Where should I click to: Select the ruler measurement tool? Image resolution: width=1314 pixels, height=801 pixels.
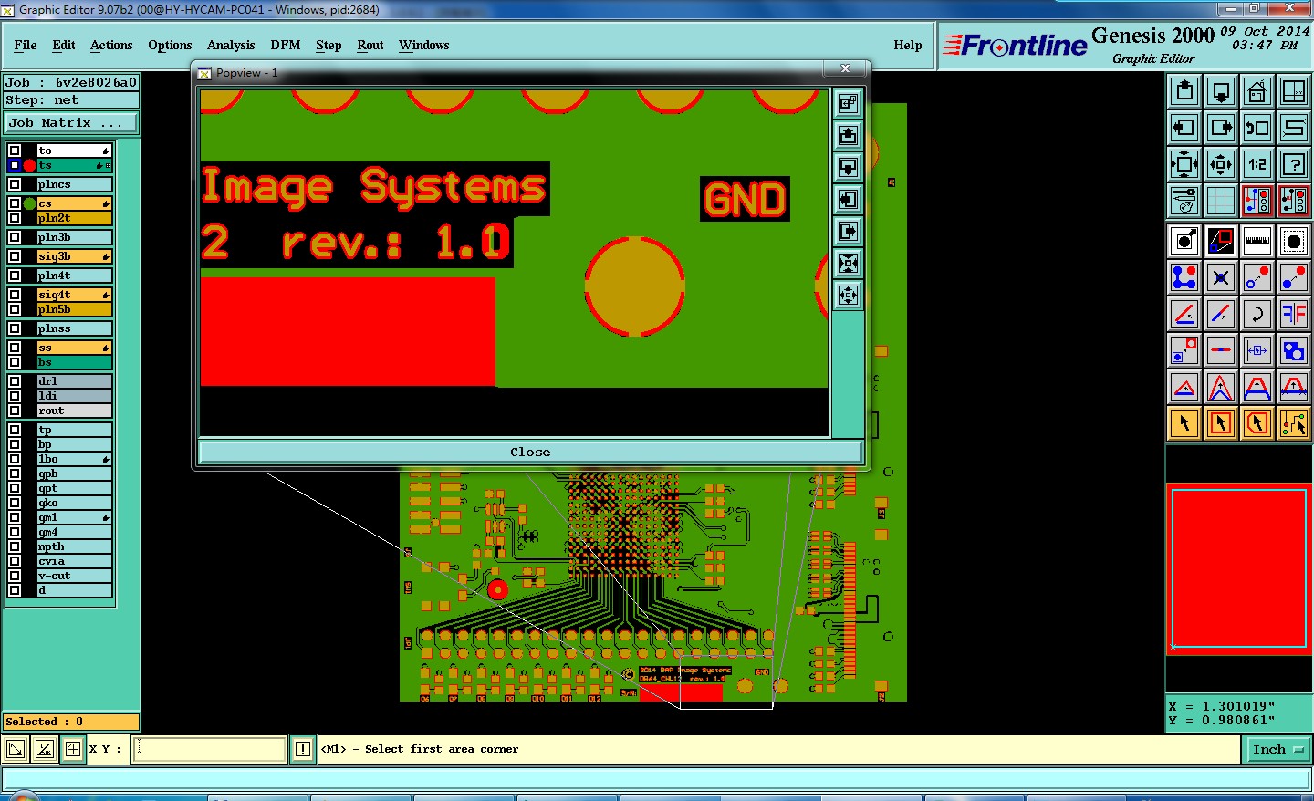(1257, 241)
